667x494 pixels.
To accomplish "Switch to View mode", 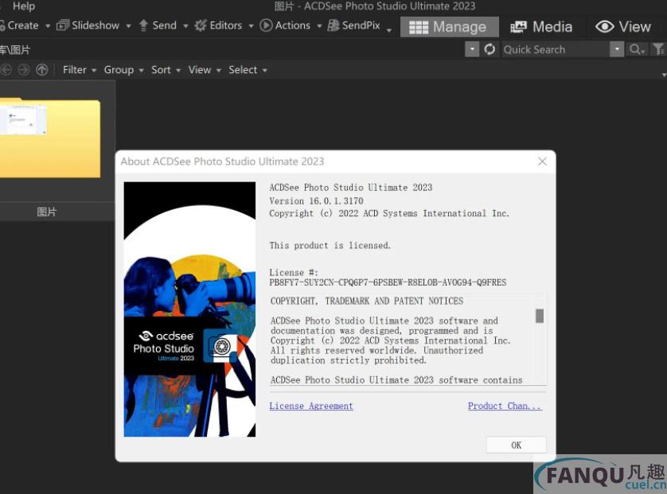I will 623,27.
